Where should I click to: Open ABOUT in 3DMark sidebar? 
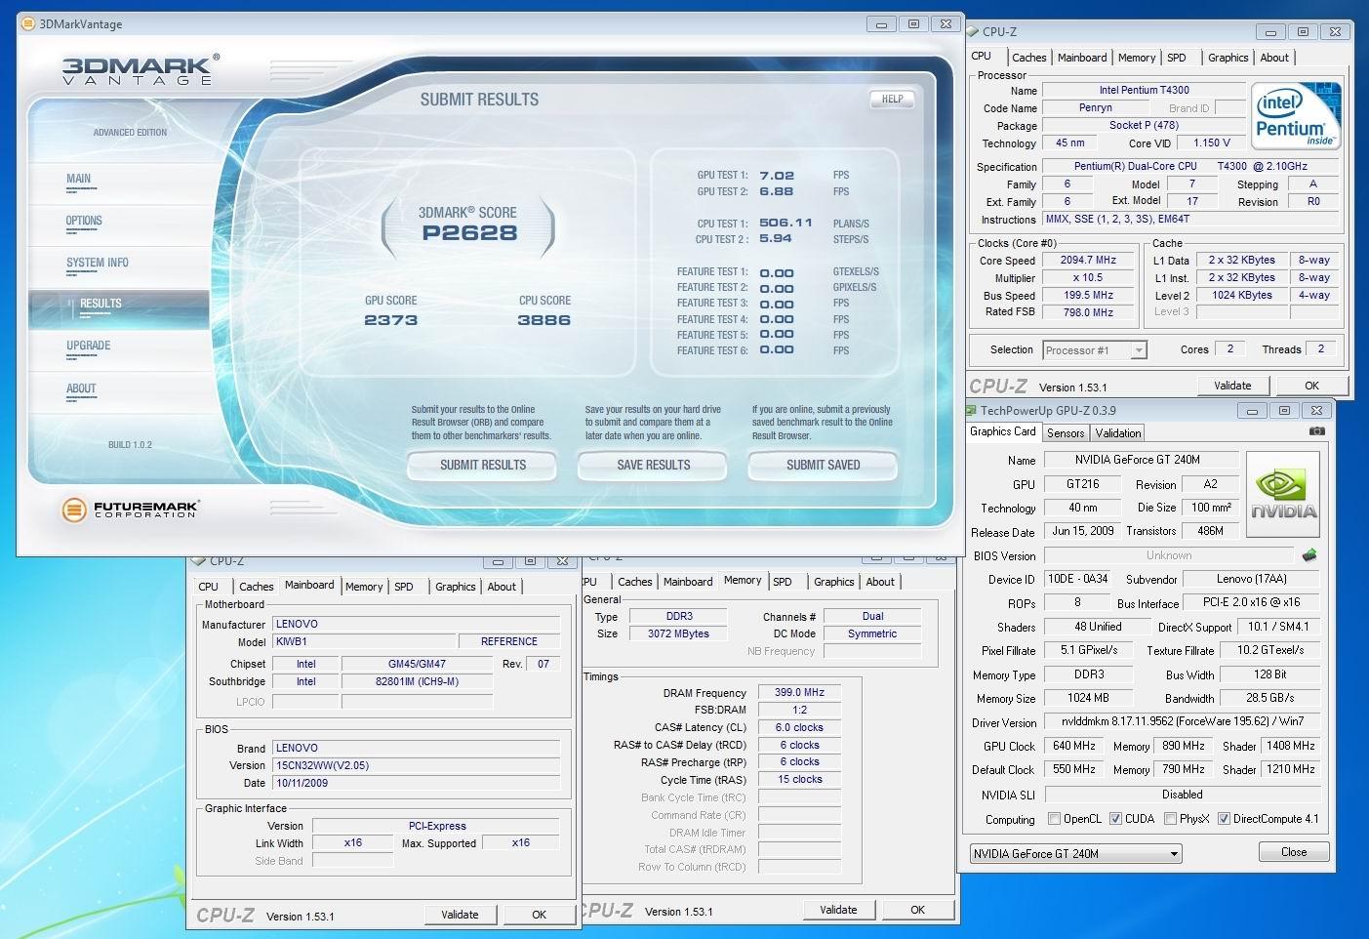click(x=81, y=388)
